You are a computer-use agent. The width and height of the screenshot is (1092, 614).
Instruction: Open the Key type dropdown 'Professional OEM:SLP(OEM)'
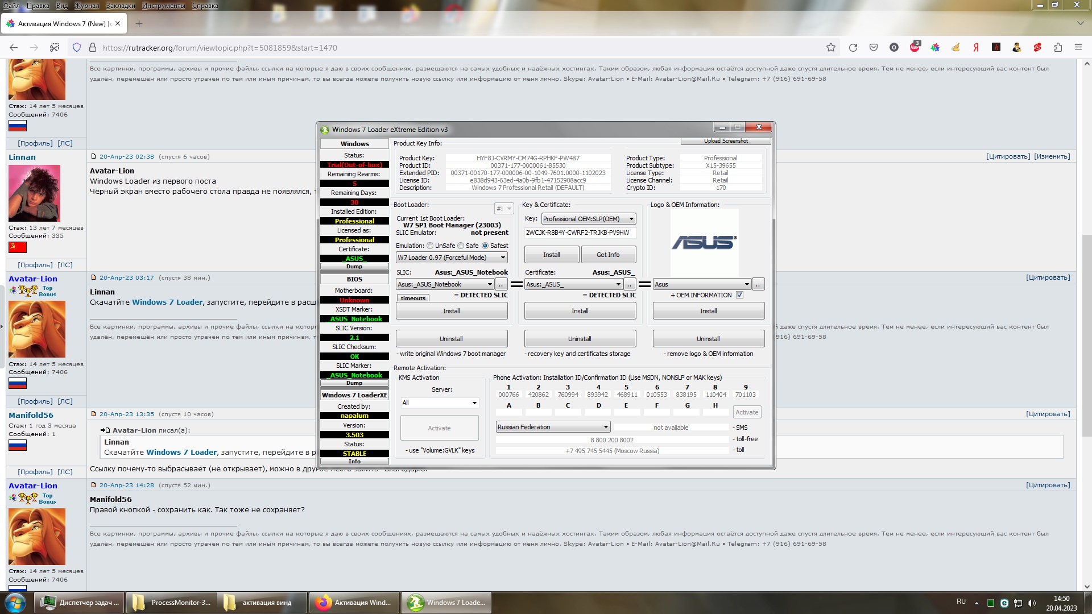tap(589, 219)
